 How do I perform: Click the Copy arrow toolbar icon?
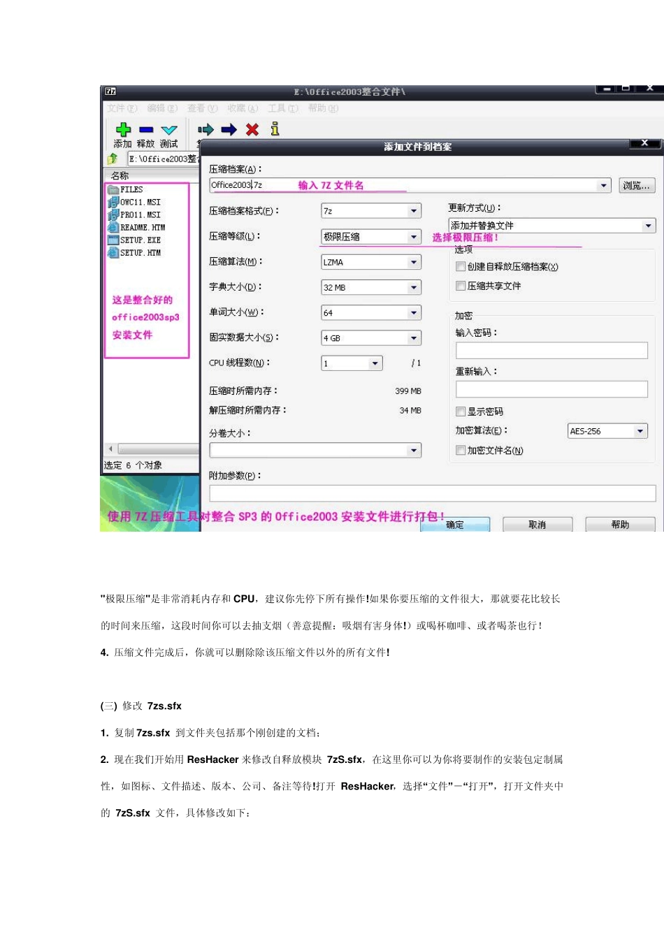coord(205,129)
